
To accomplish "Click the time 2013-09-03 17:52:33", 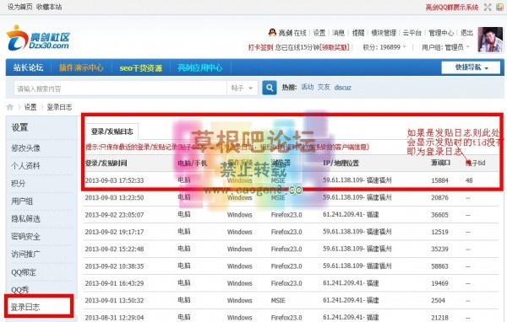I will tap(114, 180).
